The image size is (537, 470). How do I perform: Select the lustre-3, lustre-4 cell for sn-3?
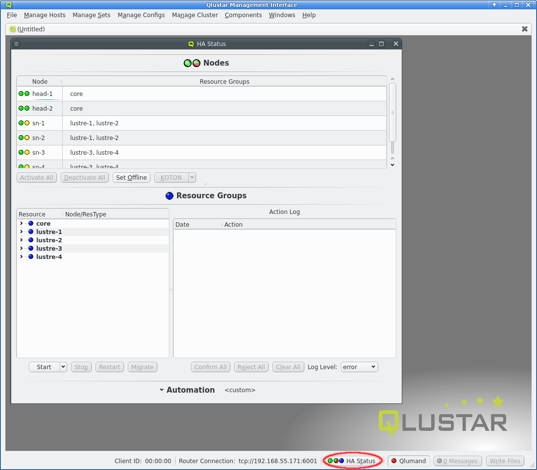click(224, 153)
